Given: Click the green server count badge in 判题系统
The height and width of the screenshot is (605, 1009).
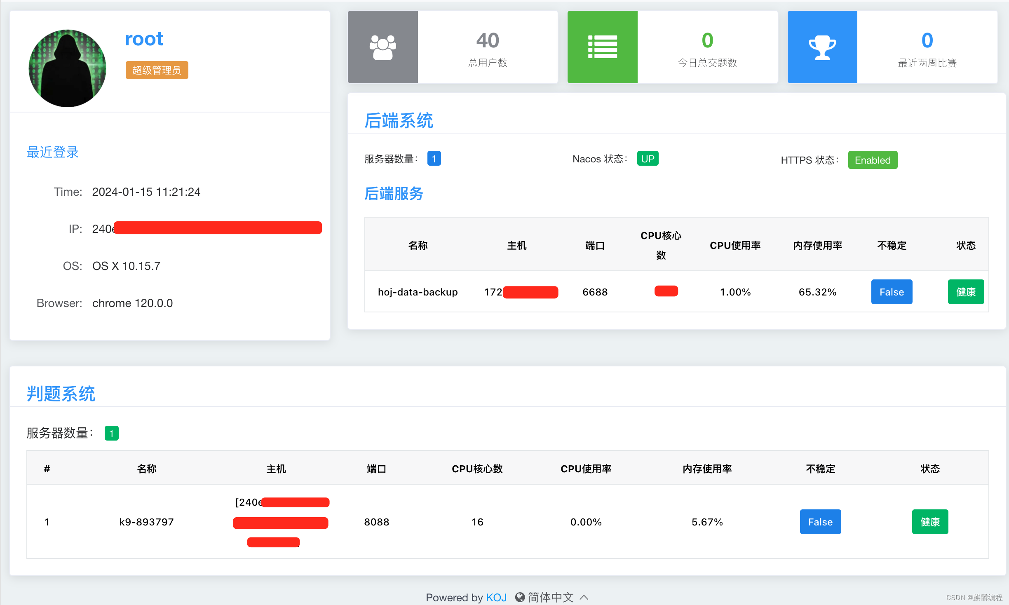Looking at the screenshot, I should click(x=111, y=433).
